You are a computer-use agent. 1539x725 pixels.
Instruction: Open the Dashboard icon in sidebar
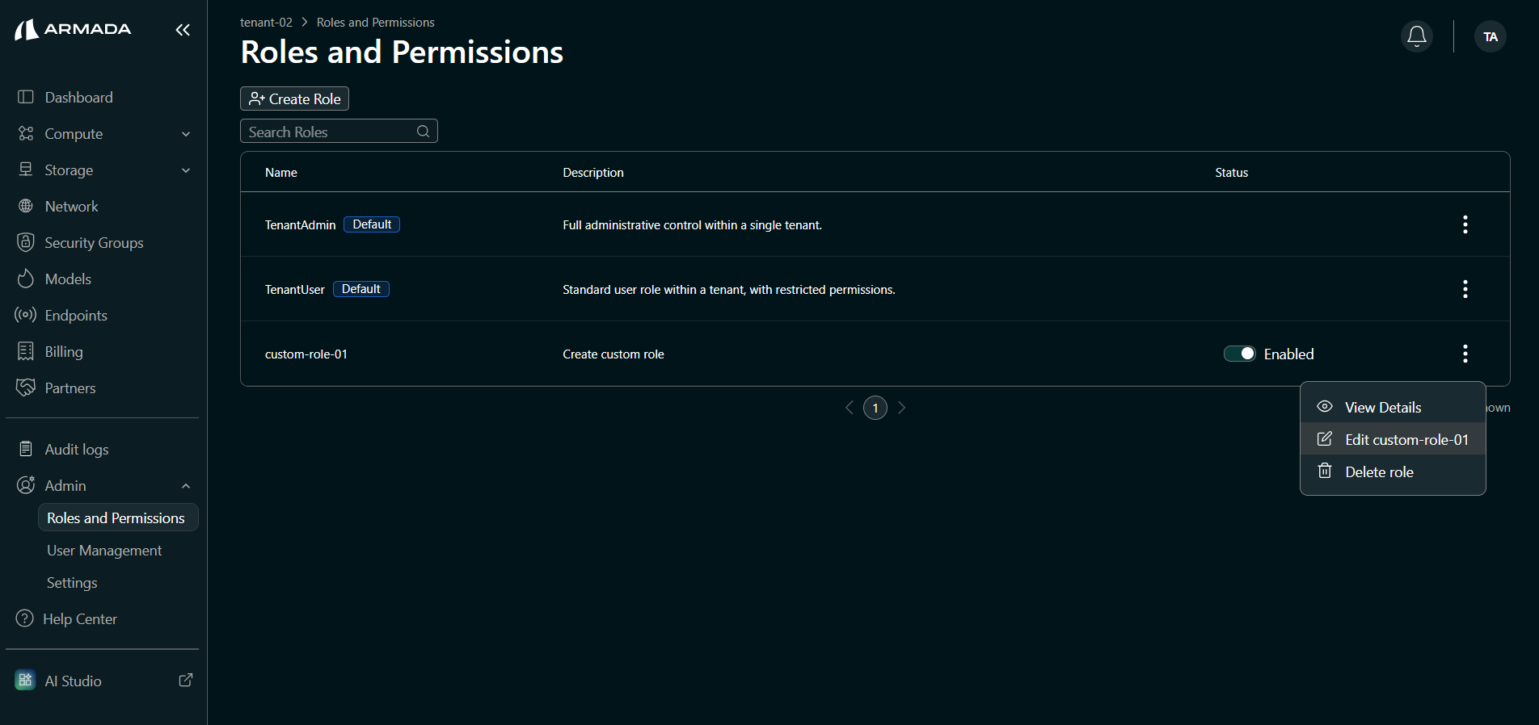click(x=26, y=97)
